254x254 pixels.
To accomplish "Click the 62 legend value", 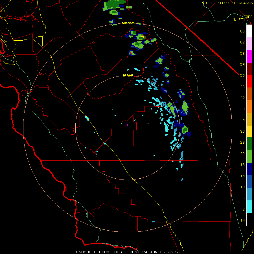I will (x=242, y=42).
